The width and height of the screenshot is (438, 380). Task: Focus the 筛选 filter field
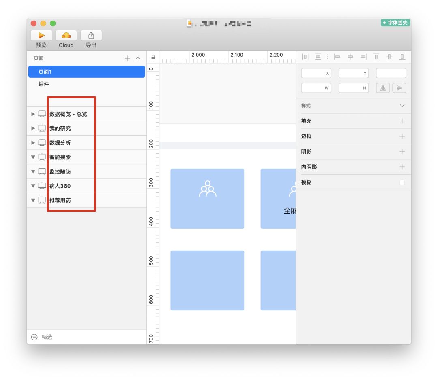pos(92,337)
